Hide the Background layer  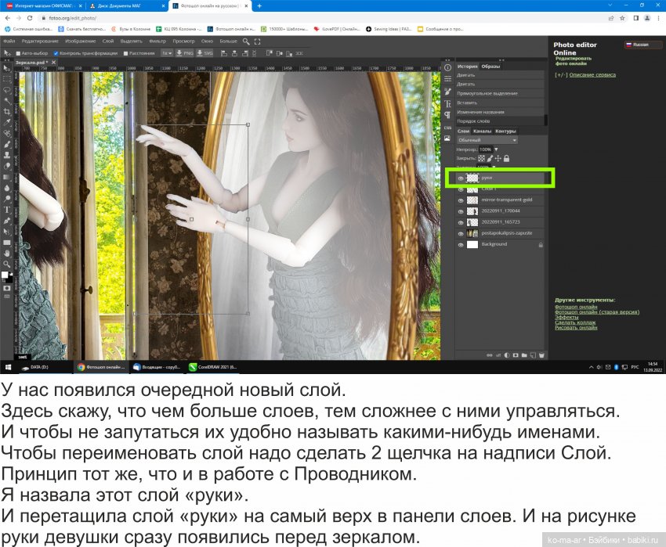(461, 244)
